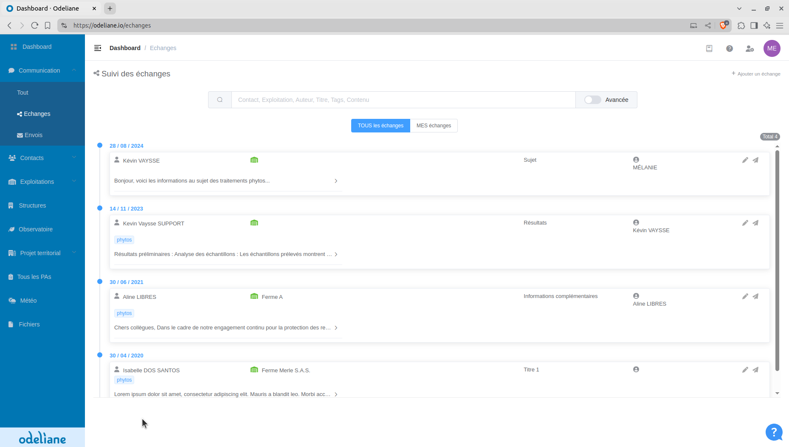Send the Aline LIBRES exchange via paper plane

pos(755,296)
